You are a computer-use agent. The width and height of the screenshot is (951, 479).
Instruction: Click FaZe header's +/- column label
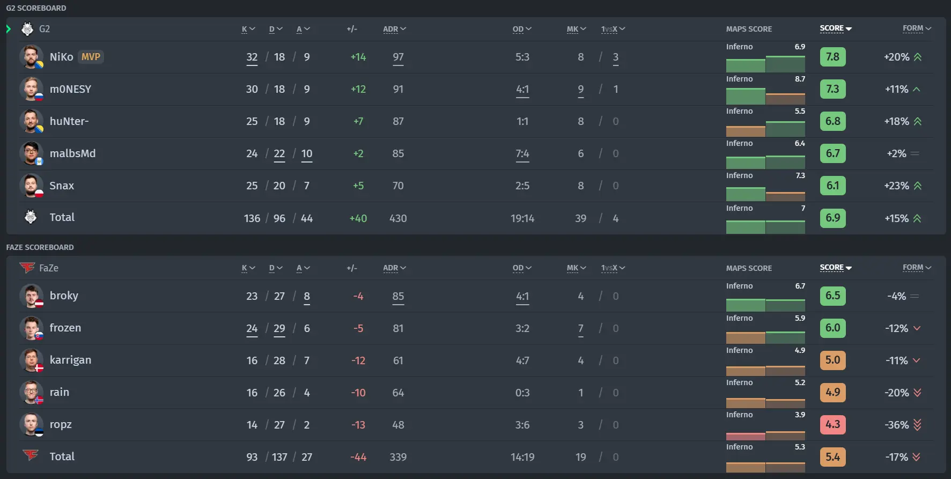click(352, 268)
